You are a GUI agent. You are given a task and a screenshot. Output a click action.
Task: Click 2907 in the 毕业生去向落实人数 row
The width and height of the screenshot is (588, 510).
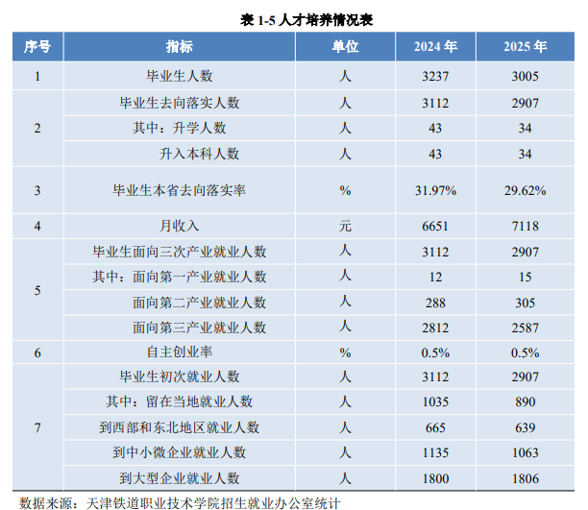(x=525, y=103)
